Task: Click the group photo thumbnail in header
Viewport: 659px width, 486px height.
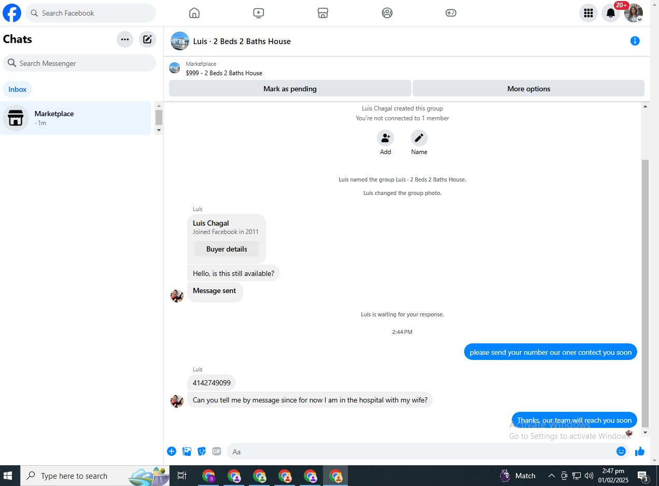Action: click(x=180, y=41)
